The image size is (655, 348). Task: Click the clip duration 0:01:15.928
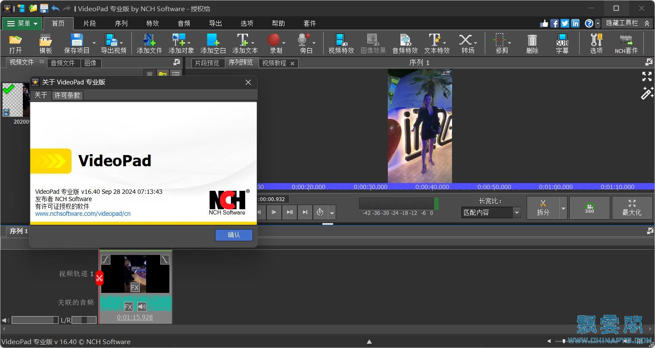(x=135, y=317)
